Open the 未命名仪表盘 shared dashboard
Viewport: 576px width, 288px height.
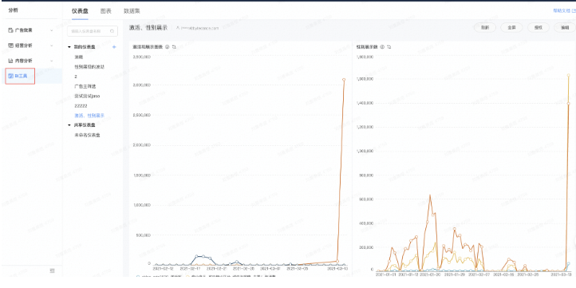coord(88,135)
